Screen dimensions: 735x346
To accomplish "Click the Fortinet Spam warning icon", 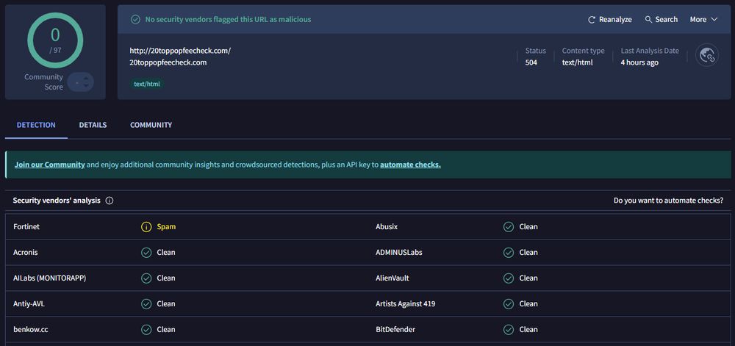I will 146,227.
